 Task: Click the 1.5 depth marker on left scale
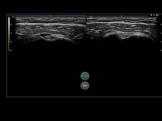[11, 42]
